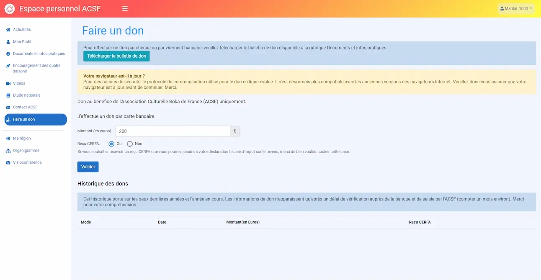Click the book icon beside Étude nationale
Screen dimensions: 541x280
[x=8, y=95]
